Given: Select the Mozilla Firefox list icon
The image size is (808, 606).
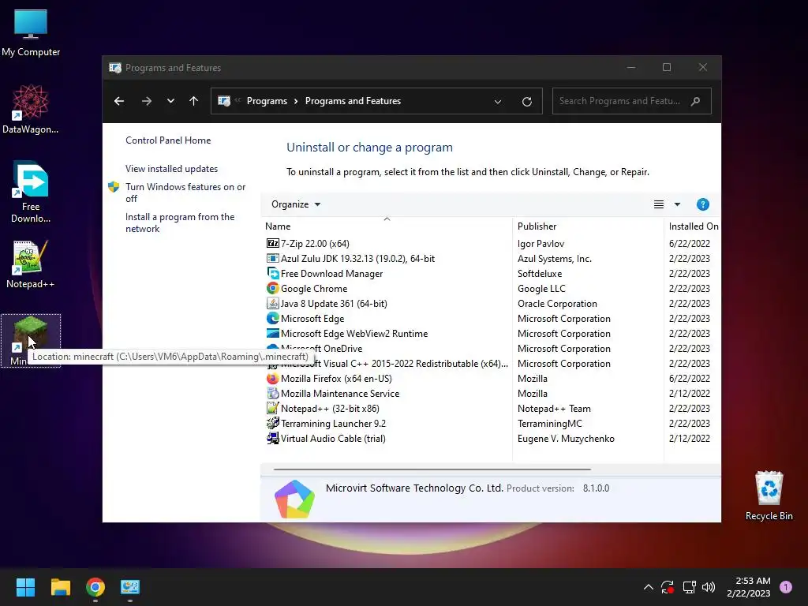Looking at the screenshot, I should point(272,378).
